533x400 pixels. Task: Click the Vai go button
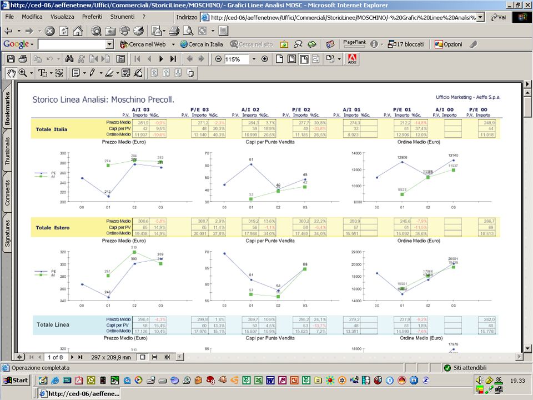point(499,17)
